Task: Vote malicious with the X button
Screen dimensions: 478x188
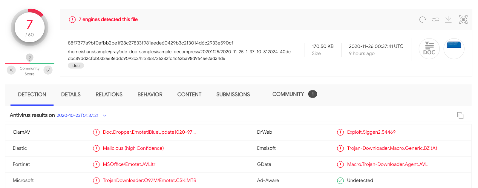Action: tap(11, 70)
